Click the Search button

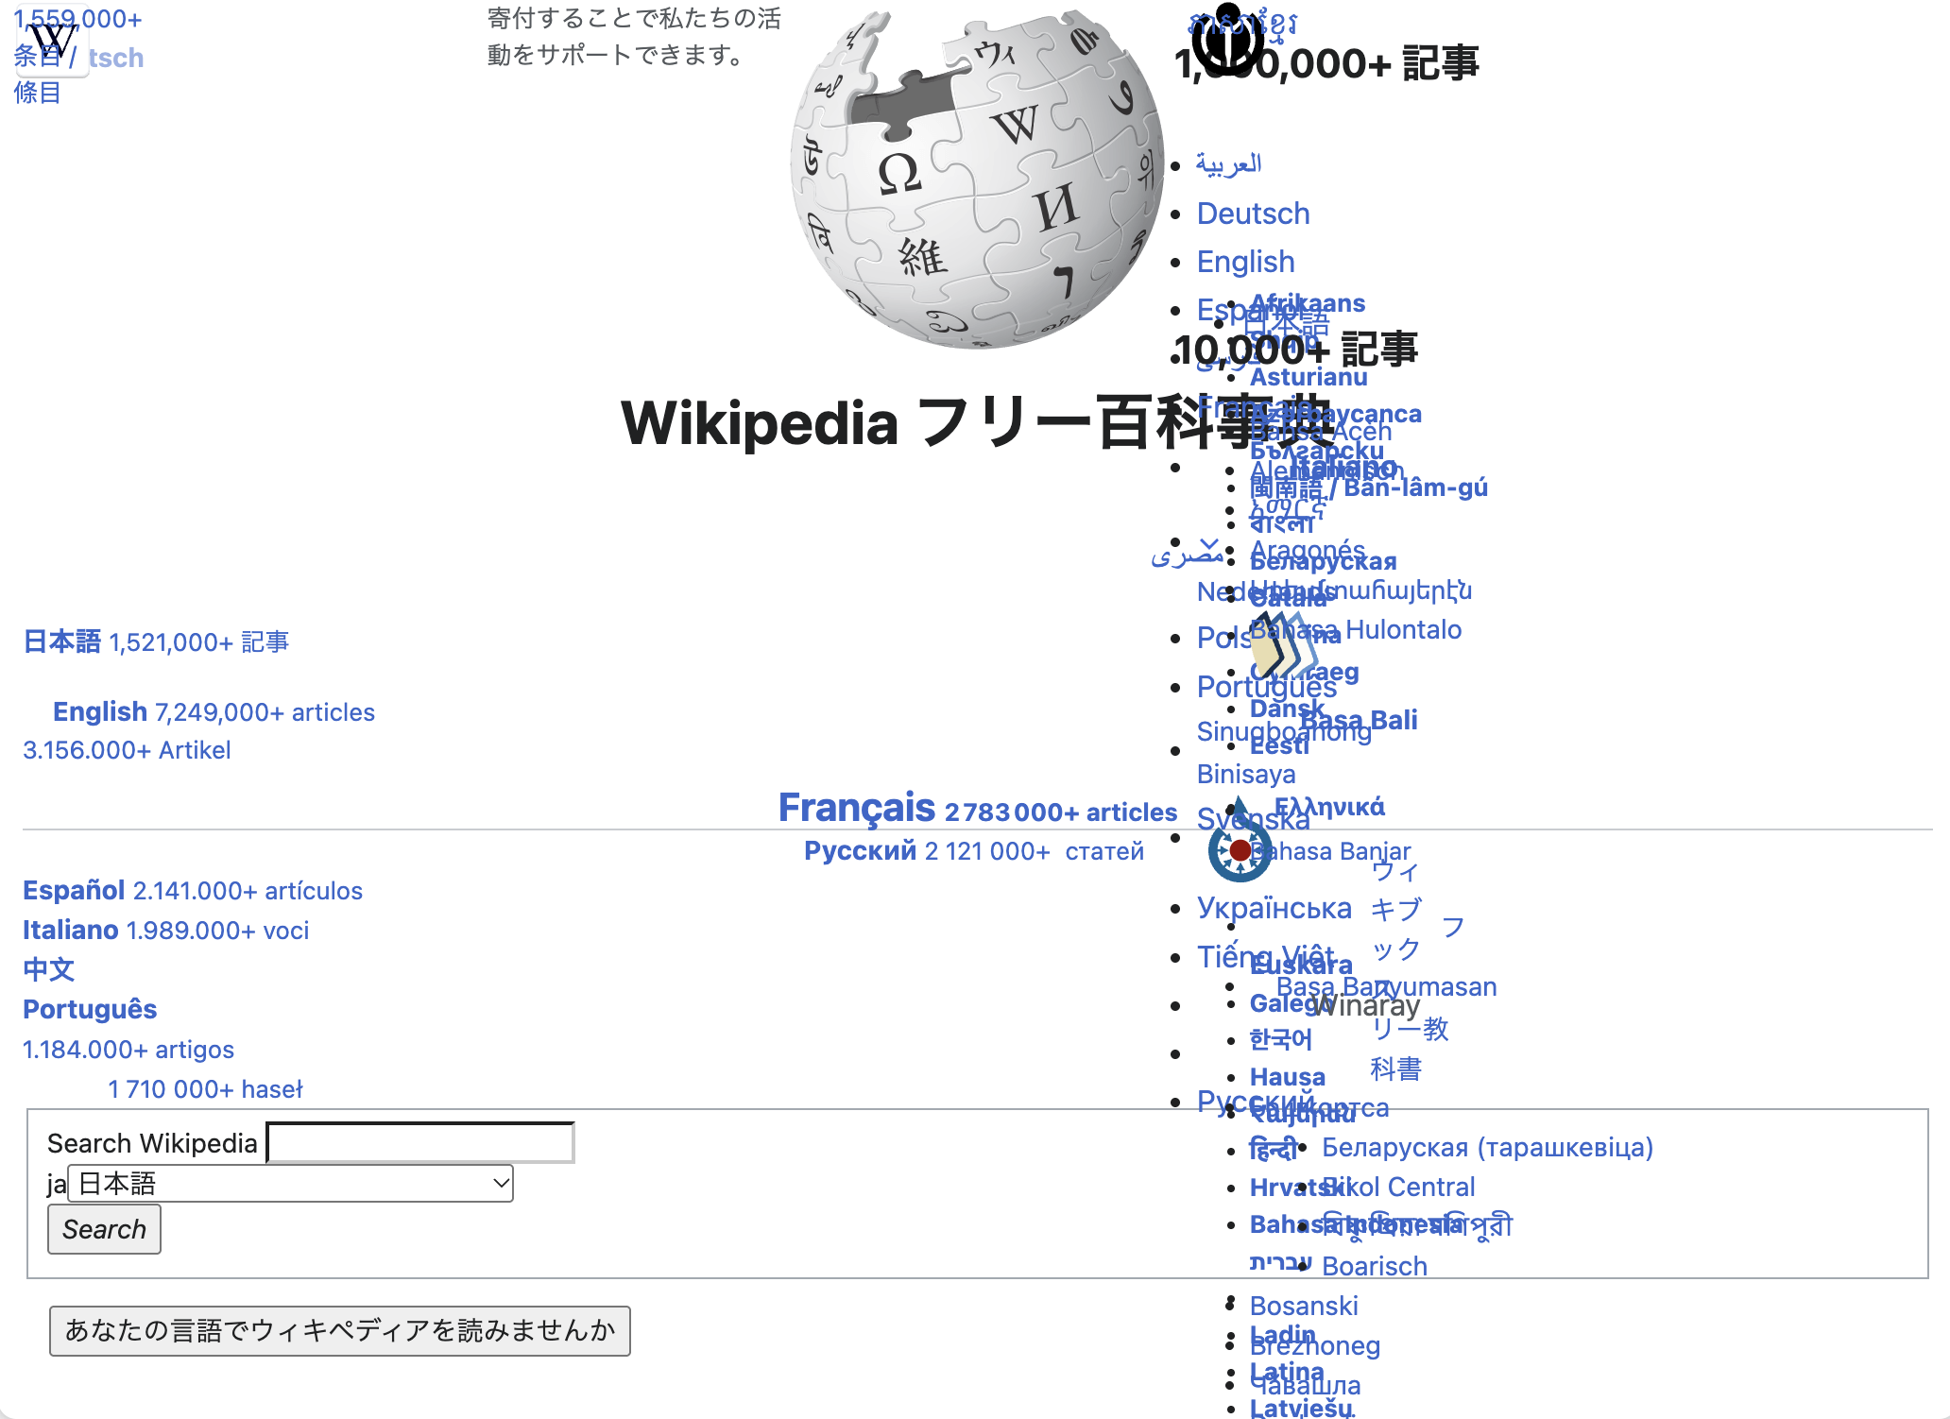(x=104, y=1229)
